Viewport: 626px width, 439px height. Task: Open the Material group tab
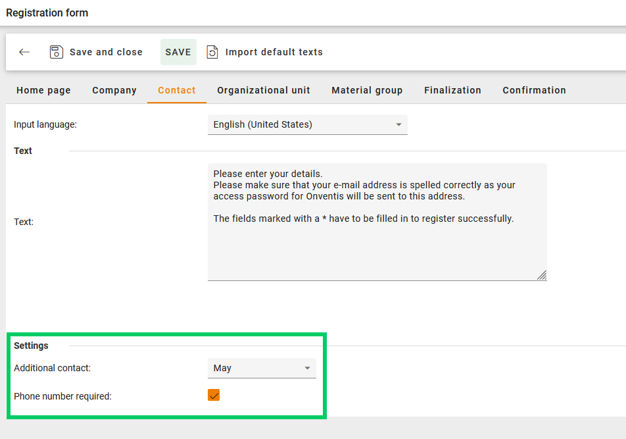367,90
